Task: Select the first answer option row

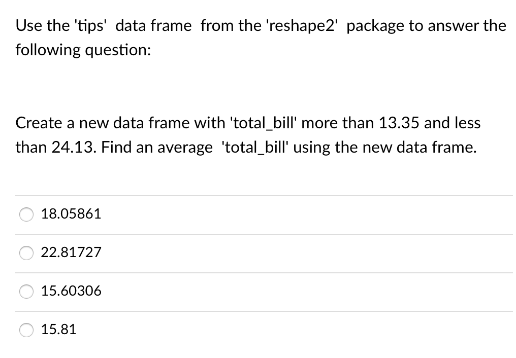Action: point(203,214)
